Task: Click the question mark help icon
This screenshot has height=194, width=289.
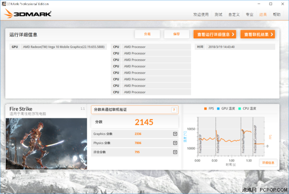Action: 174,110
